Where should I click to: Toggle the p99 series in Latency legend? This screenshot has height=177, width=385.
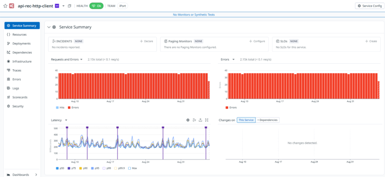pyautogui.click(x=107, y=168)
